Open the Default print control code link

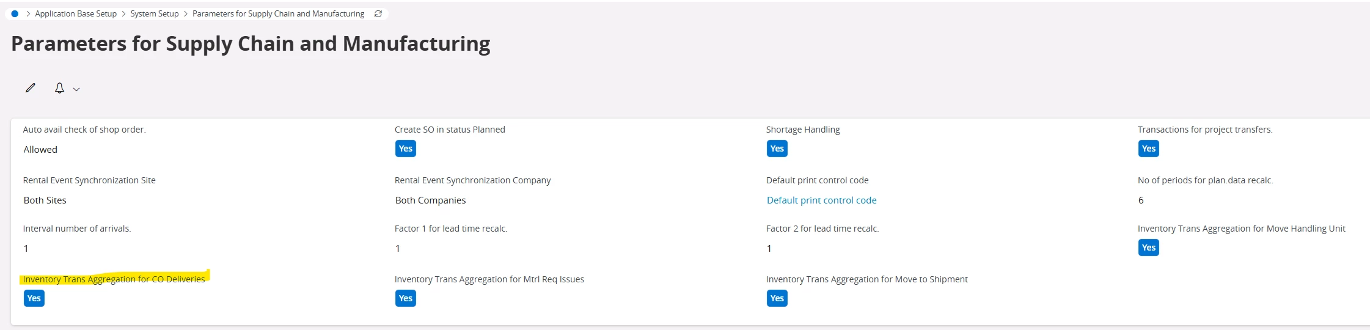[x=821, y=200]
